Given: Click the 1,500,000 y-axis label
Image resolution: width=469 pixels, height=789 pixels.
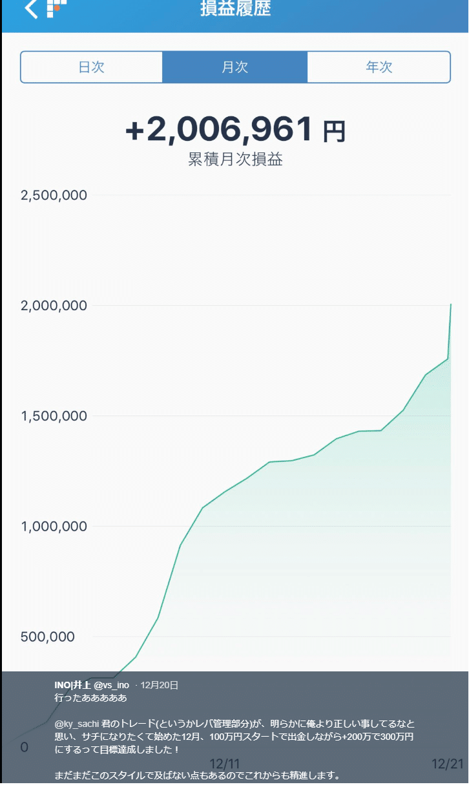Looking at the screenshot, I should click(54, 416).
